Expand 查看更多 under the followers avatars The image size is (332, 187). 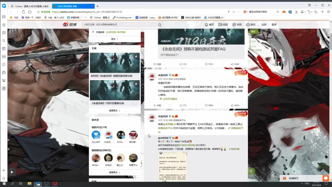(x=115, y=172)
